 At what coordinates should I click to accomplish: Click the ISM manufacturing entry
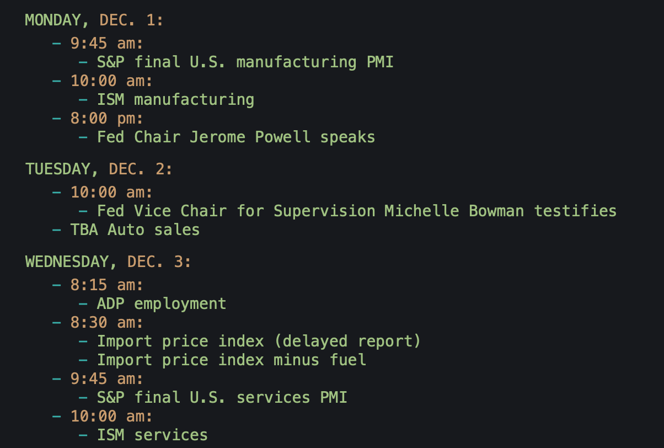coord(175,99)
